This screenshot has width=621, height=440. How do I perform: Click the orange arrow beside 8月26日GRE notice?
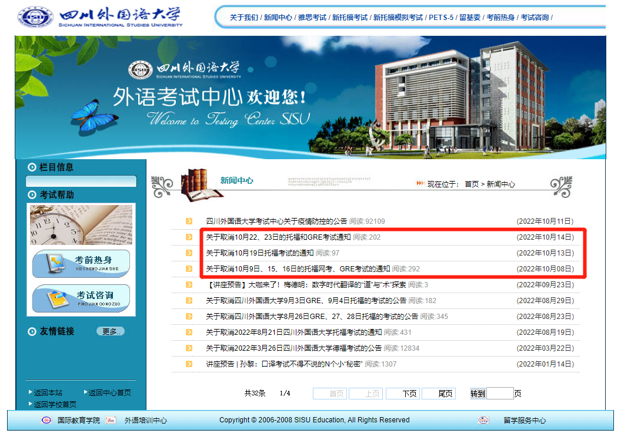(189, 316)
